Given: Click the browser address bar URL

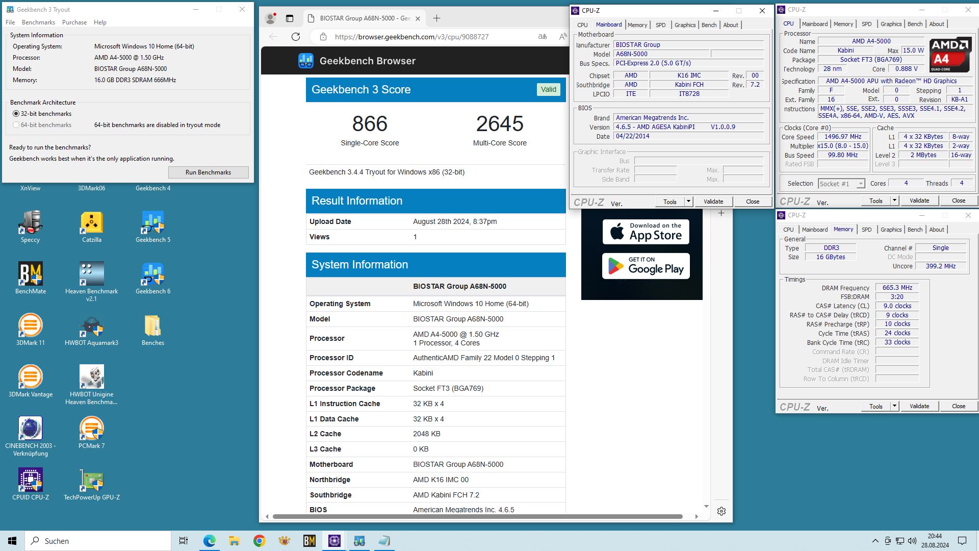Looking at the screenshot, I should 412,37.
